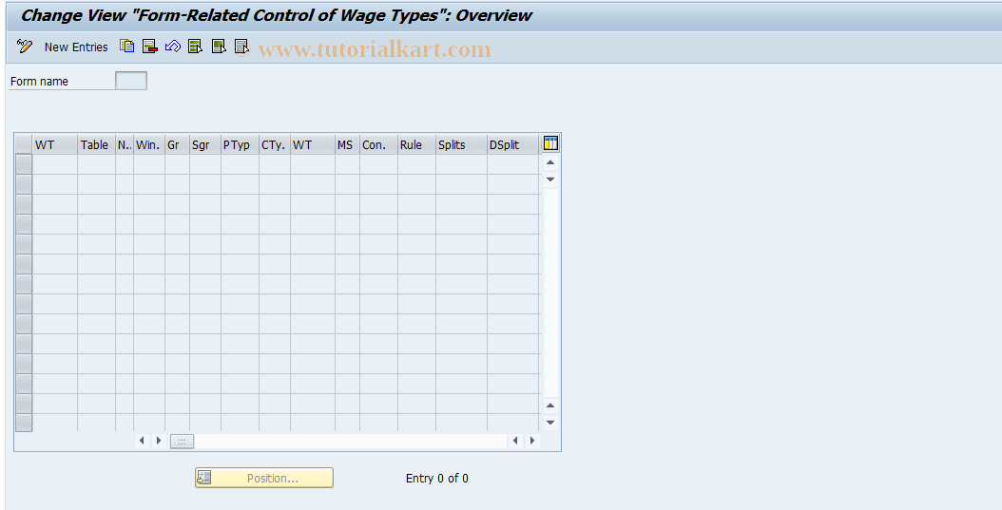Select the MS column header
The image size is (1002, 510).
tap(347, 145)
